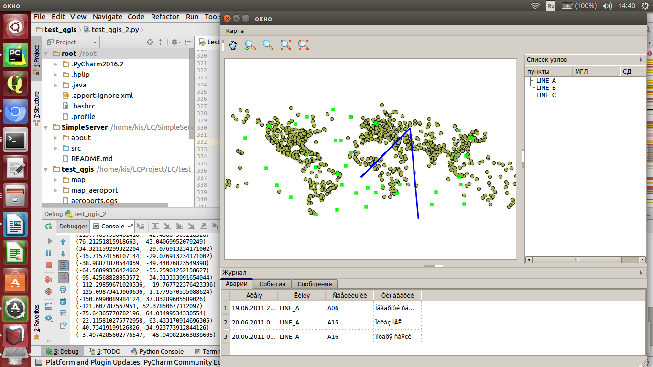Select LINE_B in the node list

(546, 88)
